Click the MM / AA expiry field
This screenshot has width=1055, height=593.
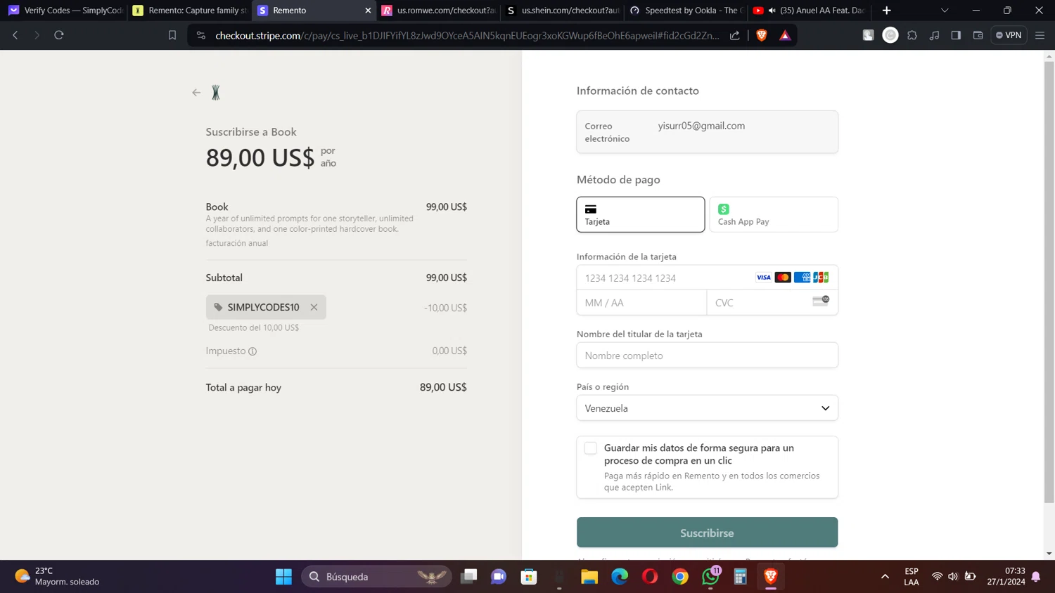click(x=641, y=303)
